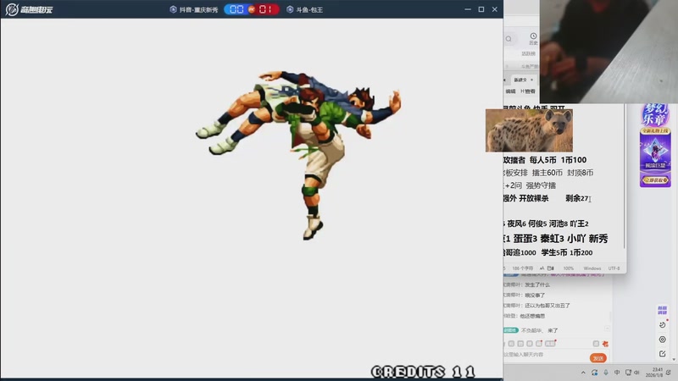Click the chat message input field
The width and height of the screenshot is (678, 381).
545,355
